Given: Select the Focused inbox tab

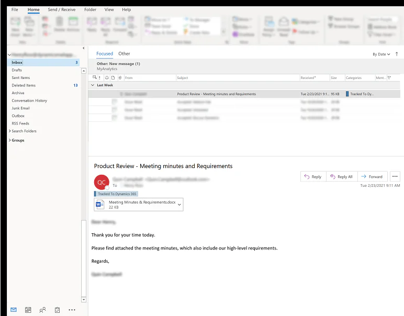Looking at the screenshot, I should (x=105, y=53).
